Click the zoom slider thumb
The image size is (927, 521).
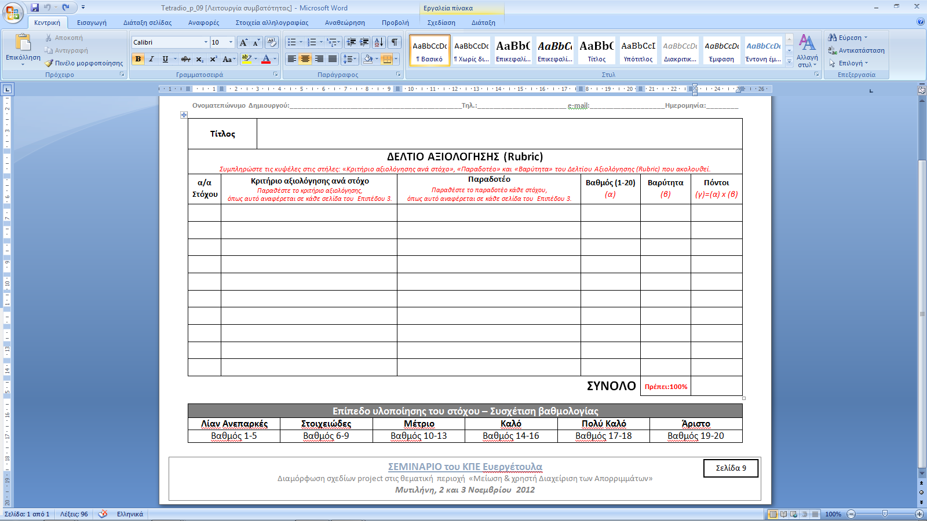tap(885, 514)
